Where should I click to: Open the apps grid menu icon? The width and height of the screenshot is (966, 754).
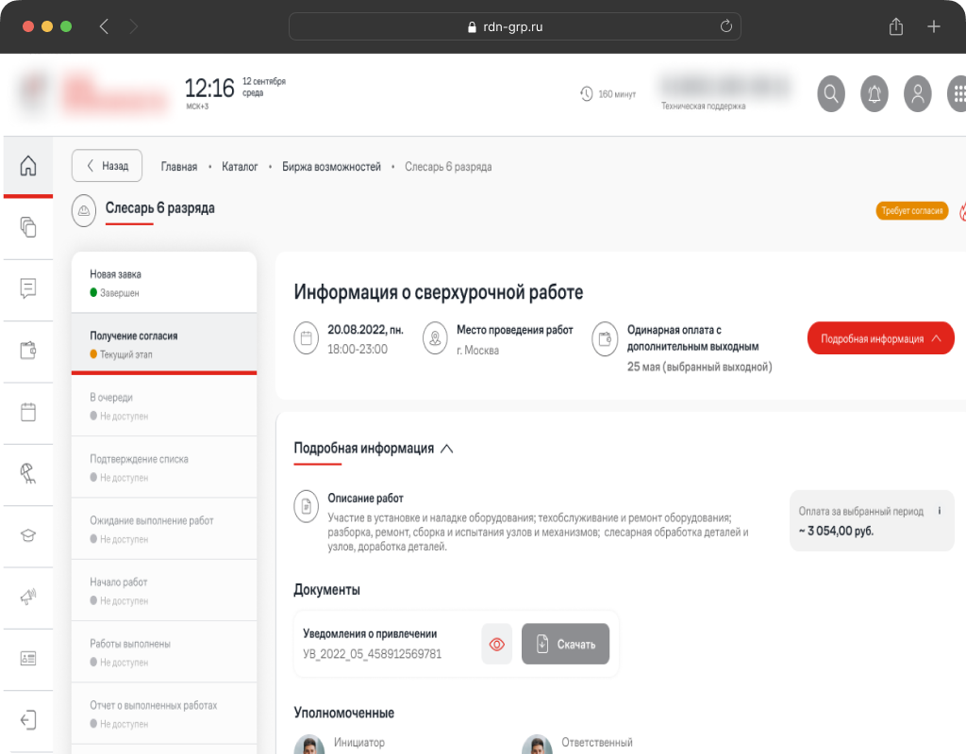pos(958,93)
